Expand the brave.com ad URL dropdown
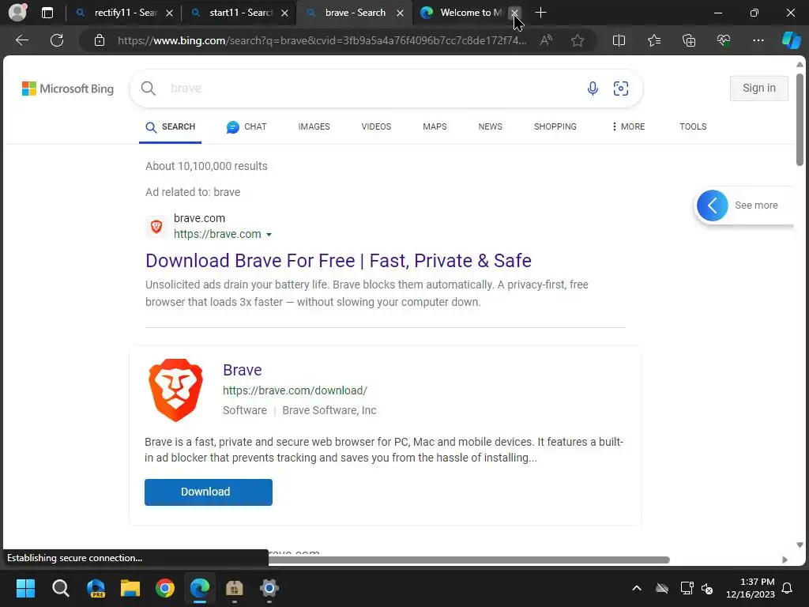Screen dimensions: 809x607 coord(269,234)
